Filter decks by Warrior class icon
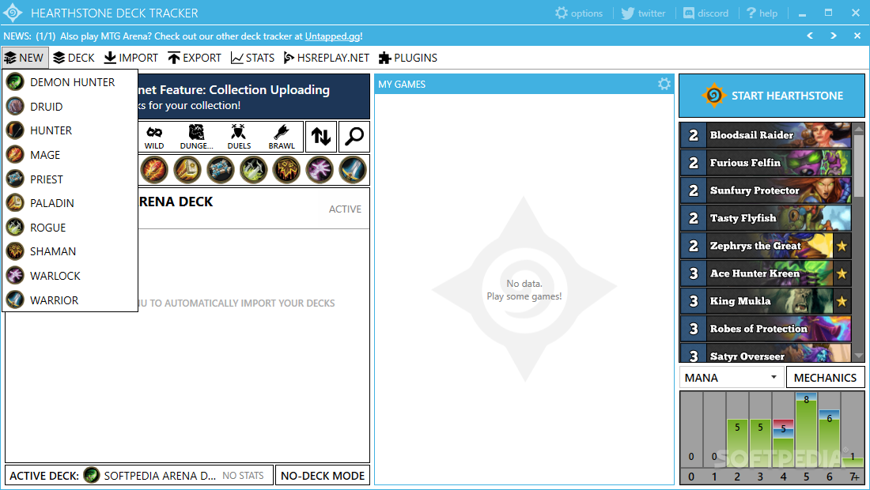 [353, 170]
